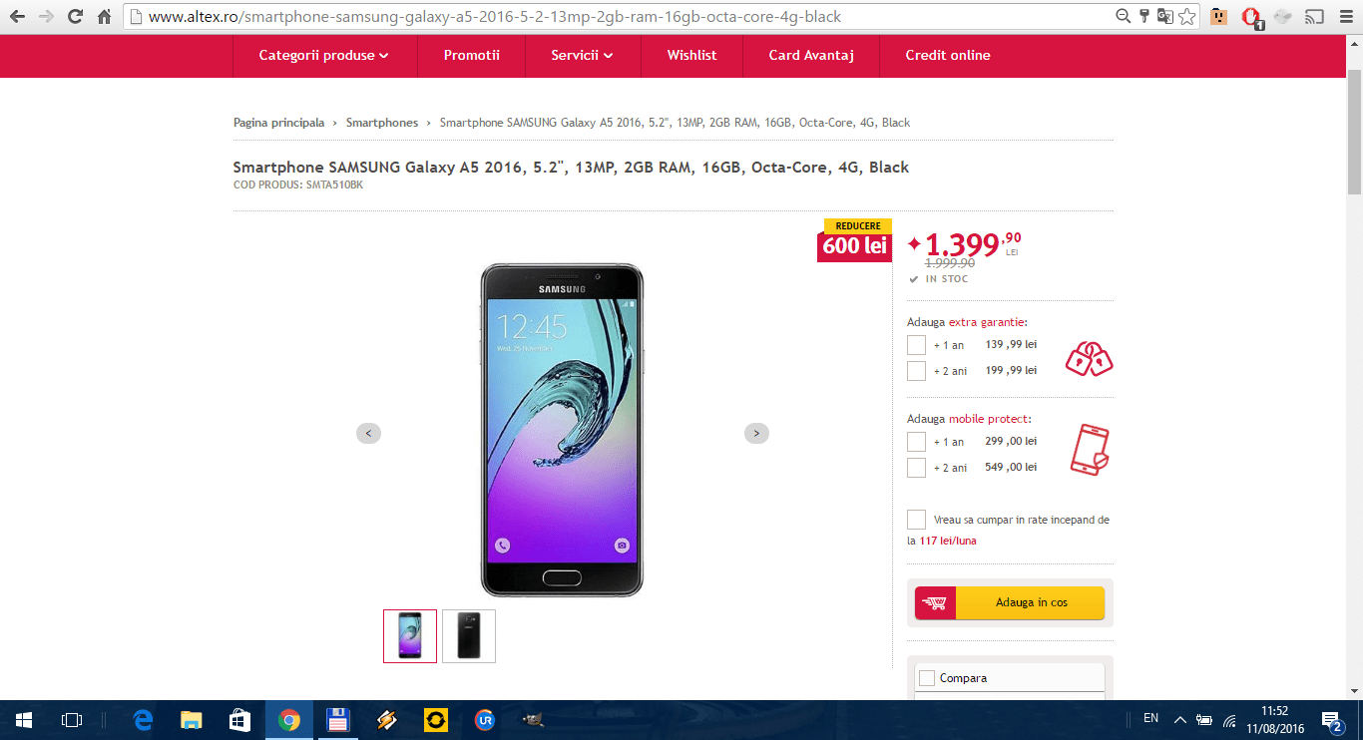Expand the Categorii produse dropdown

(x=324, y=56)
